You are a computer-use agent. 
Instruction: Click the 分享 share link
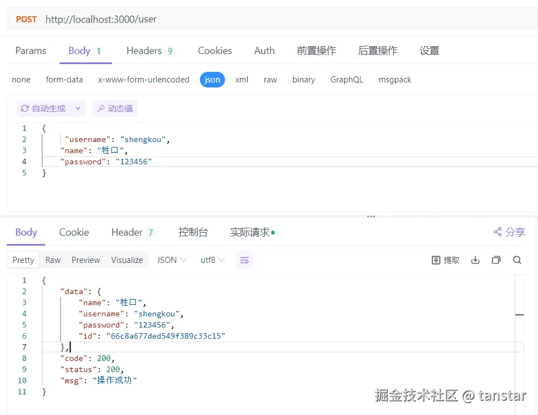click(x=509, y=232)
